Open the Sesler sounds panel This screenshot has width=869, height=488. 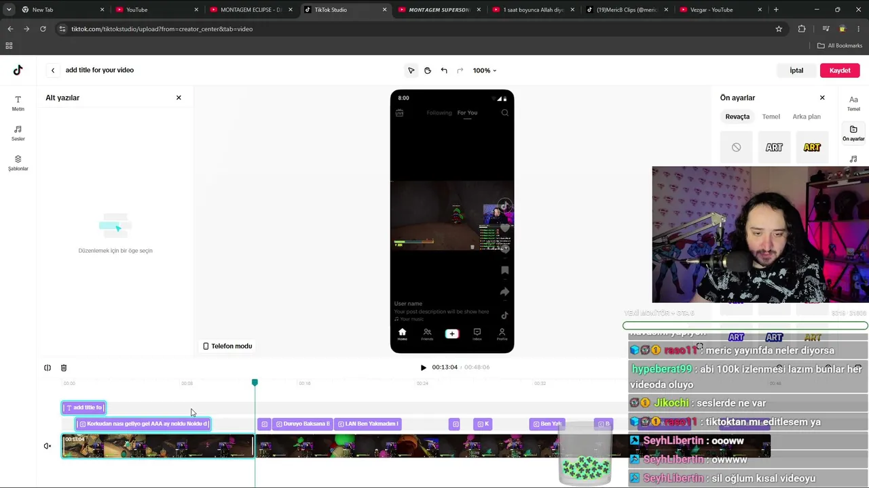(x=18, y=133)
